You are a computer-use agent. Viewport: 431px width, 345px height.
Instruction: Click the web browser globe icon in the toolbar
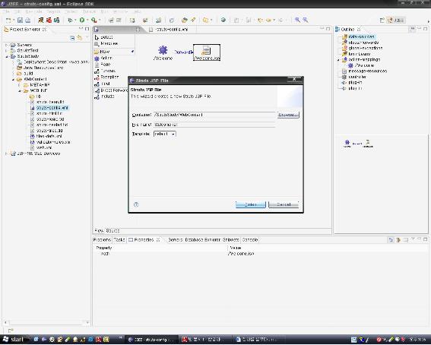(223, 20)
